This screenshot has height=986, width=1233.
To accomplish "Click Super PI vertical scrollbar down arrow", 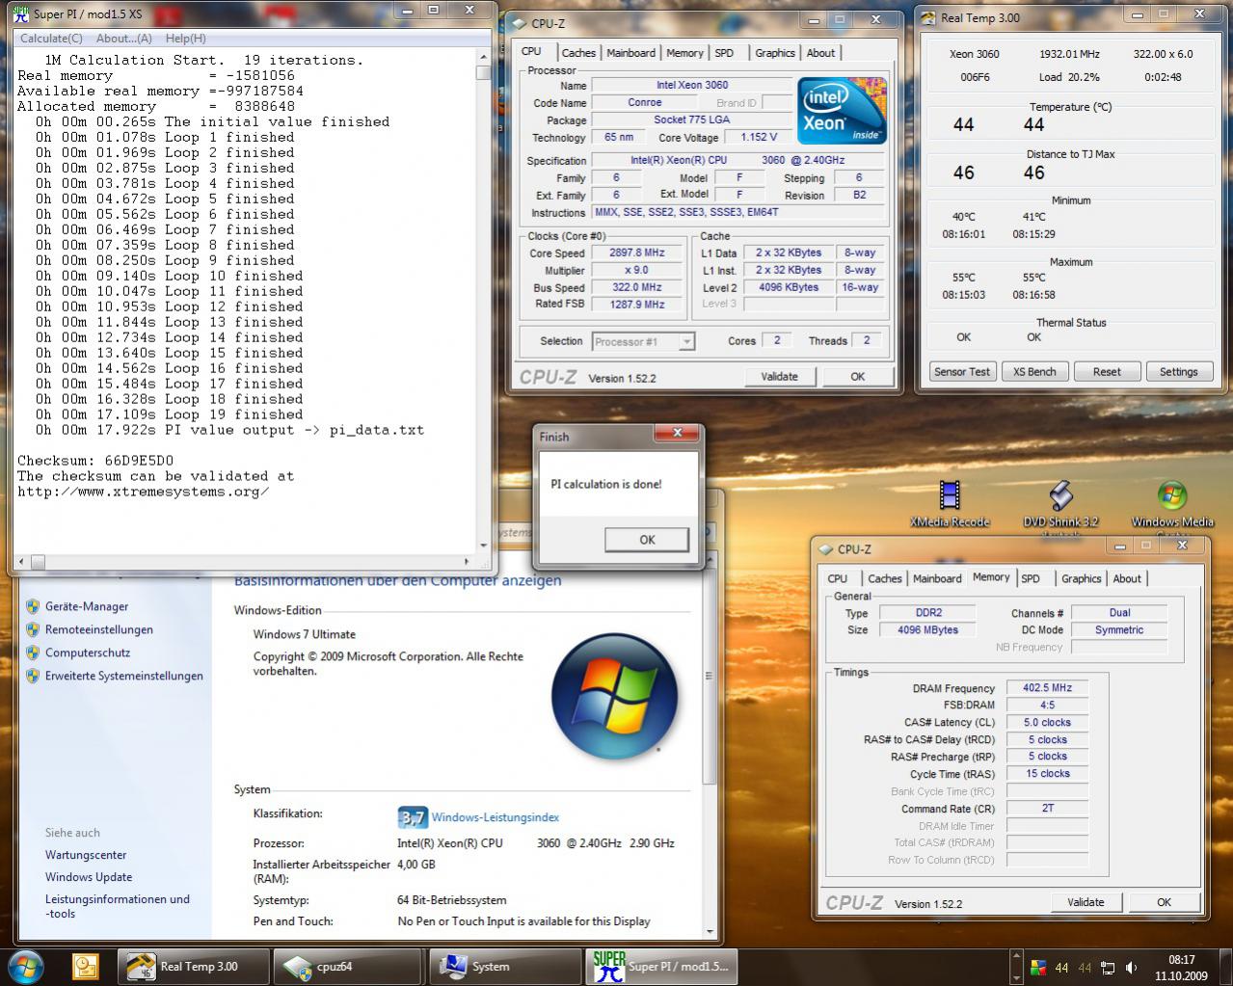I will [483, 546].
